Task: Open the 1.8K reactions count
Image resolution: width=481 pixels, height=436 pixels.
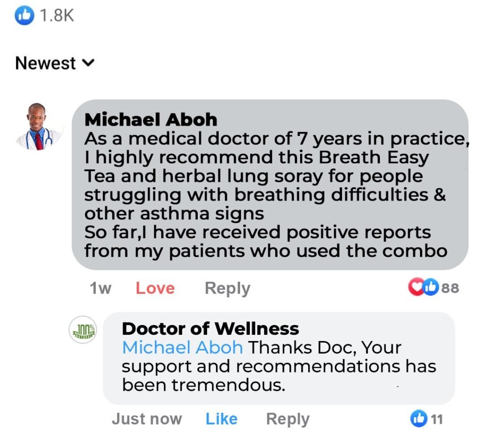Action: tap(57, 16)
